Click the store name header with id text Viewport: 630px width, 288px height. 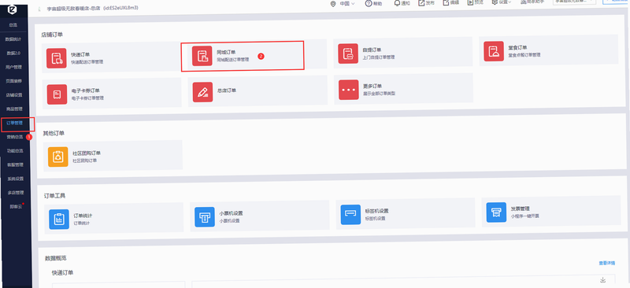pos(93,8)
